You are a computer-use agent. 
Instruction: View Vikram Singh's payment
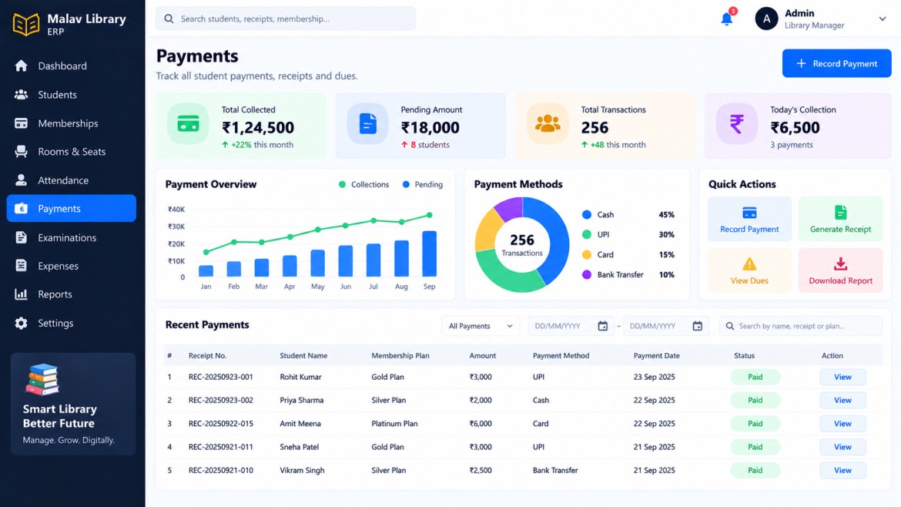842,470
